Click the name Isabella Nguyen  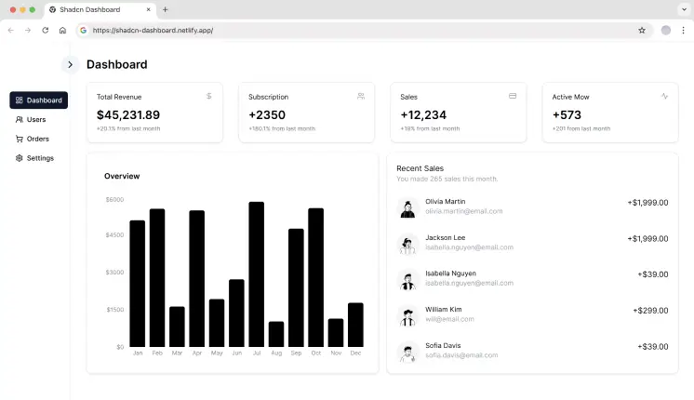click(x=450, y=273)
